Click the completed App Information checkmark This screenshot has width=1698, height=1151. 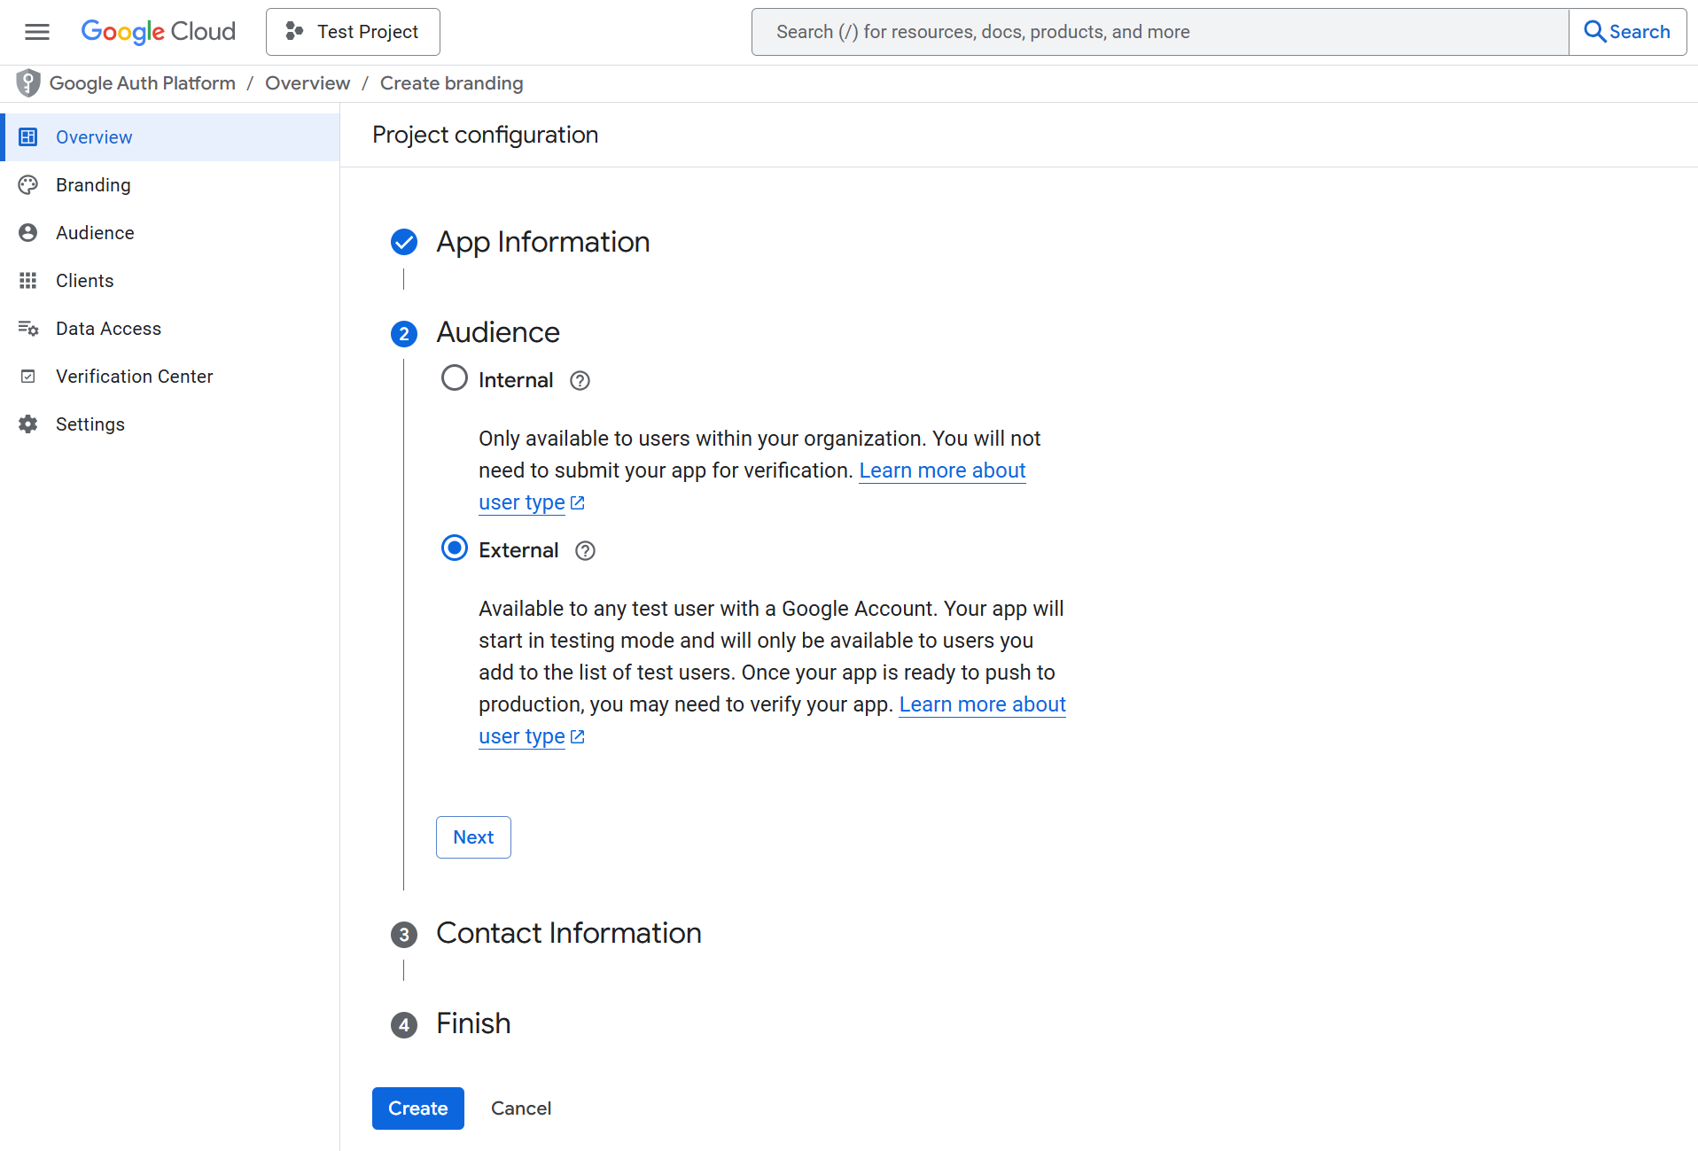404,242
